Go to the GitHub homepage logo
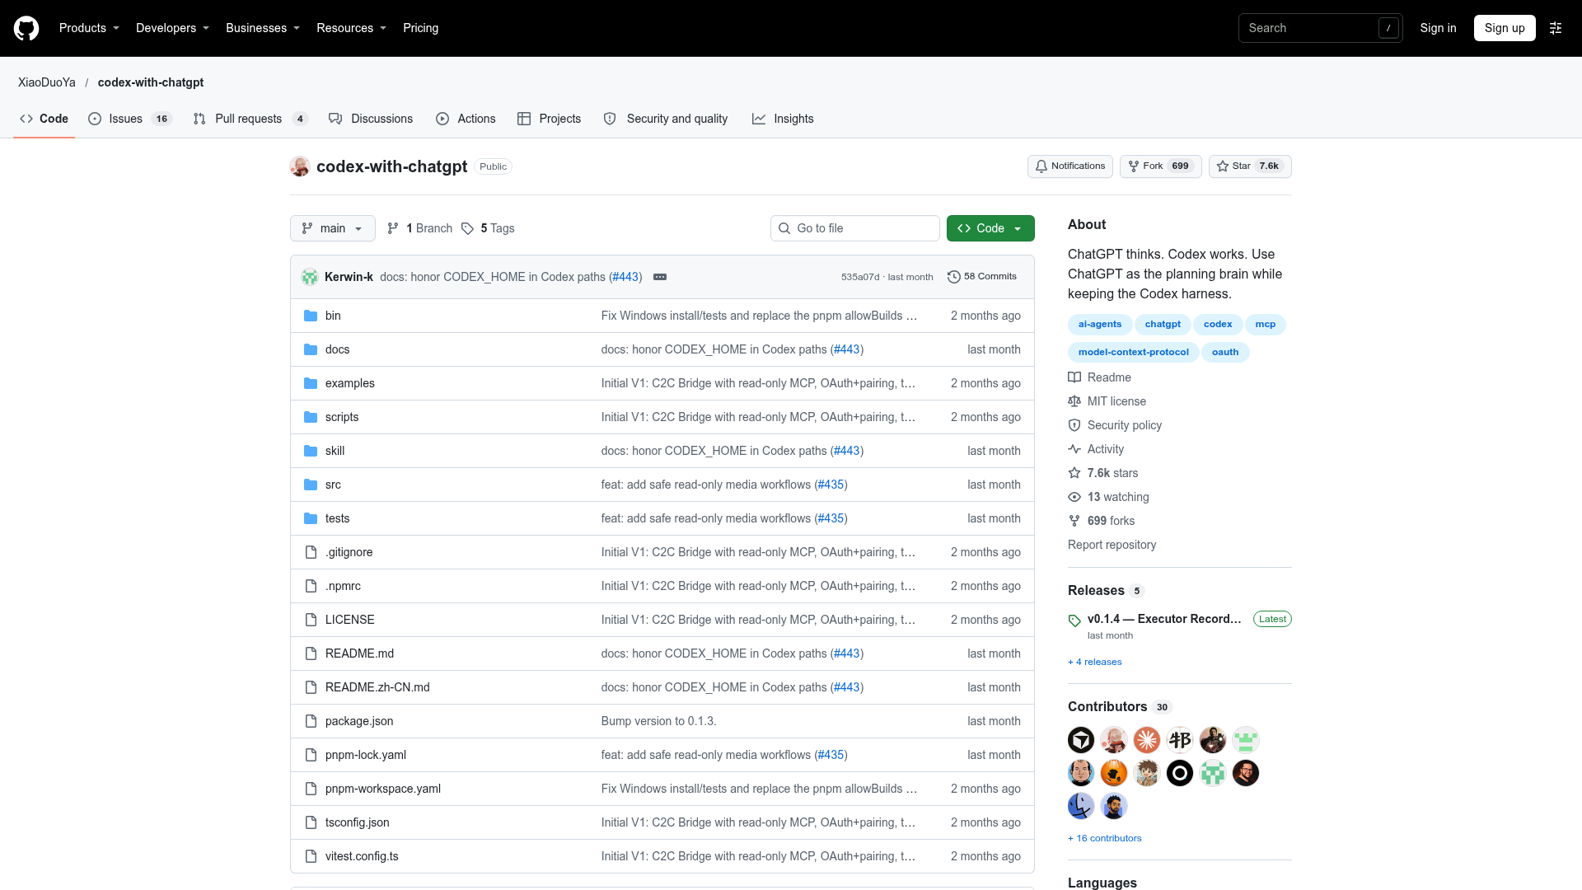This screenshot has height=890, width=1582. [26, 28]
